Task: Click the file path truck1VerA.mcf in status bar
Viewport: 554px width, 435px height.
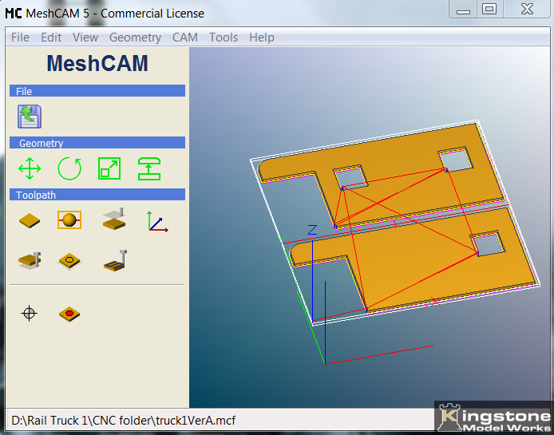Action: pos(123,421)
